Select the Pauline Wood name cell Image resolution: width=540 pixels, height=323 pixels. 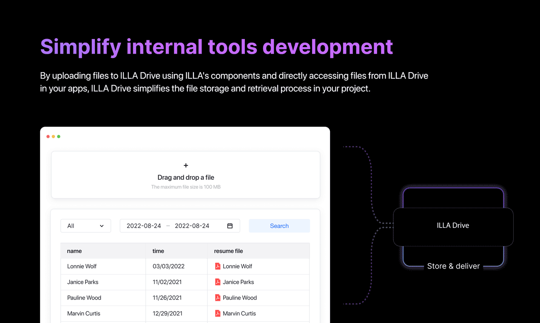tap(103, 297)
